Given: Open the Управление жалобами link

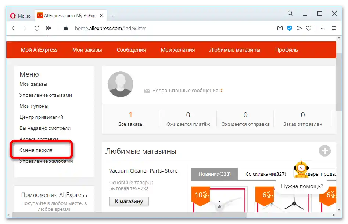Looking at the screenshot, I should tap(46, 161).
